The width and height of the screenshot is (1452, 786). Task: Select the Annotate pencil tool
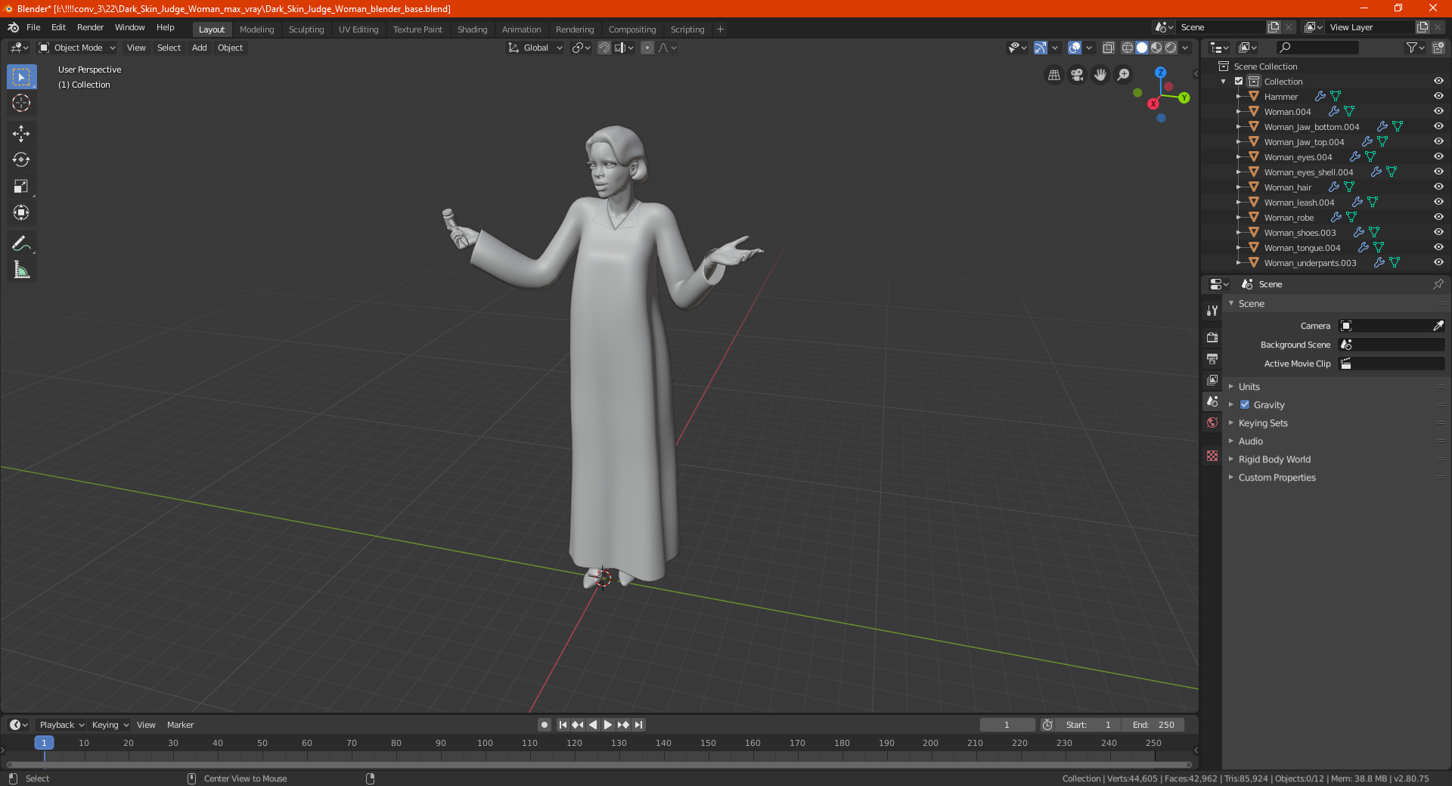coord(21,243)
